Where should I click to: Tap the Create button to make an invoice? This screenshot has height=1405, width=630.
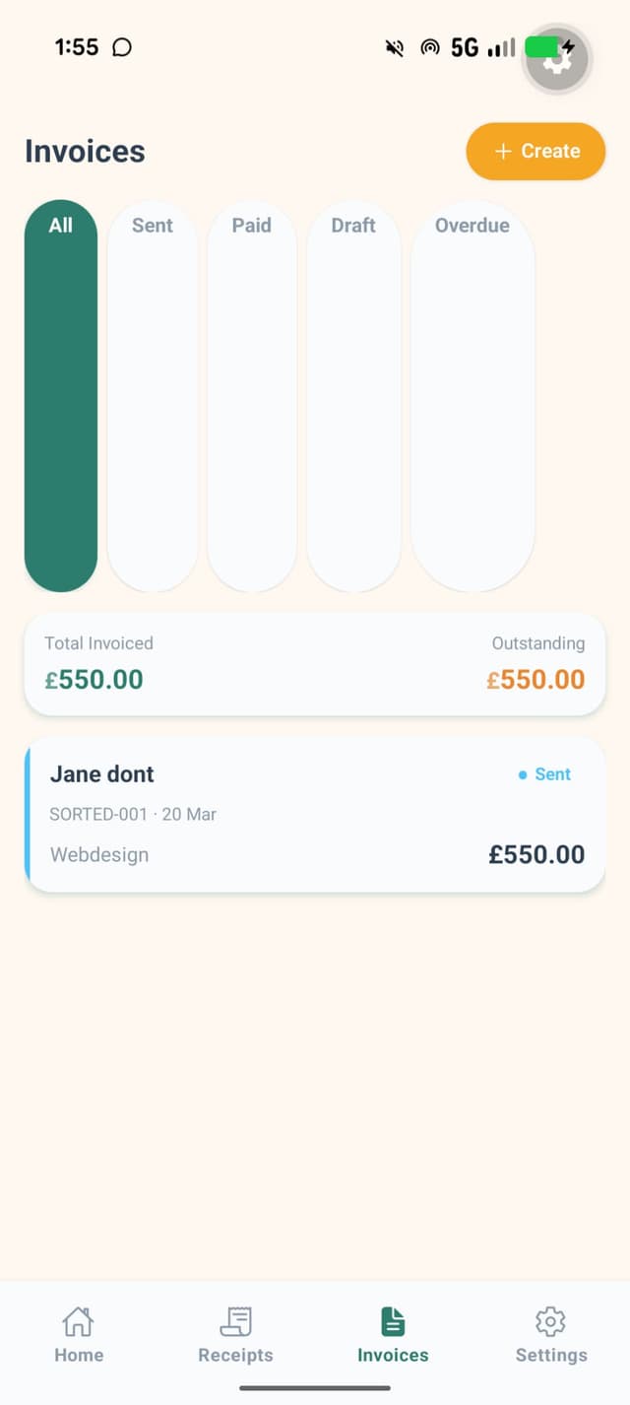pyautogui.click(x=535, y=151)
